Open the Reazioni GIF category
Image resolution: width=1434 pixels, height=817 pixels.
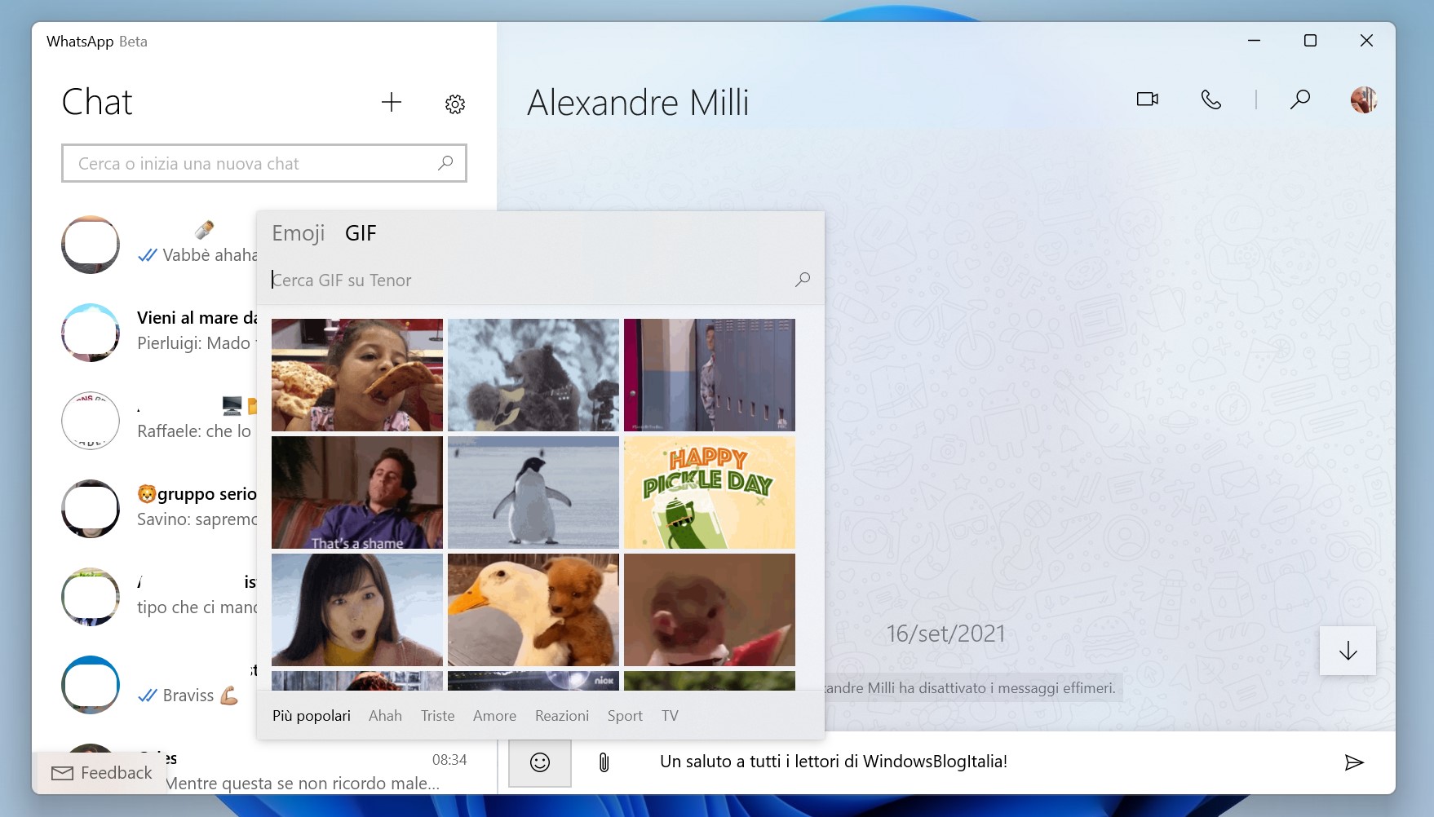coord(562,716)
